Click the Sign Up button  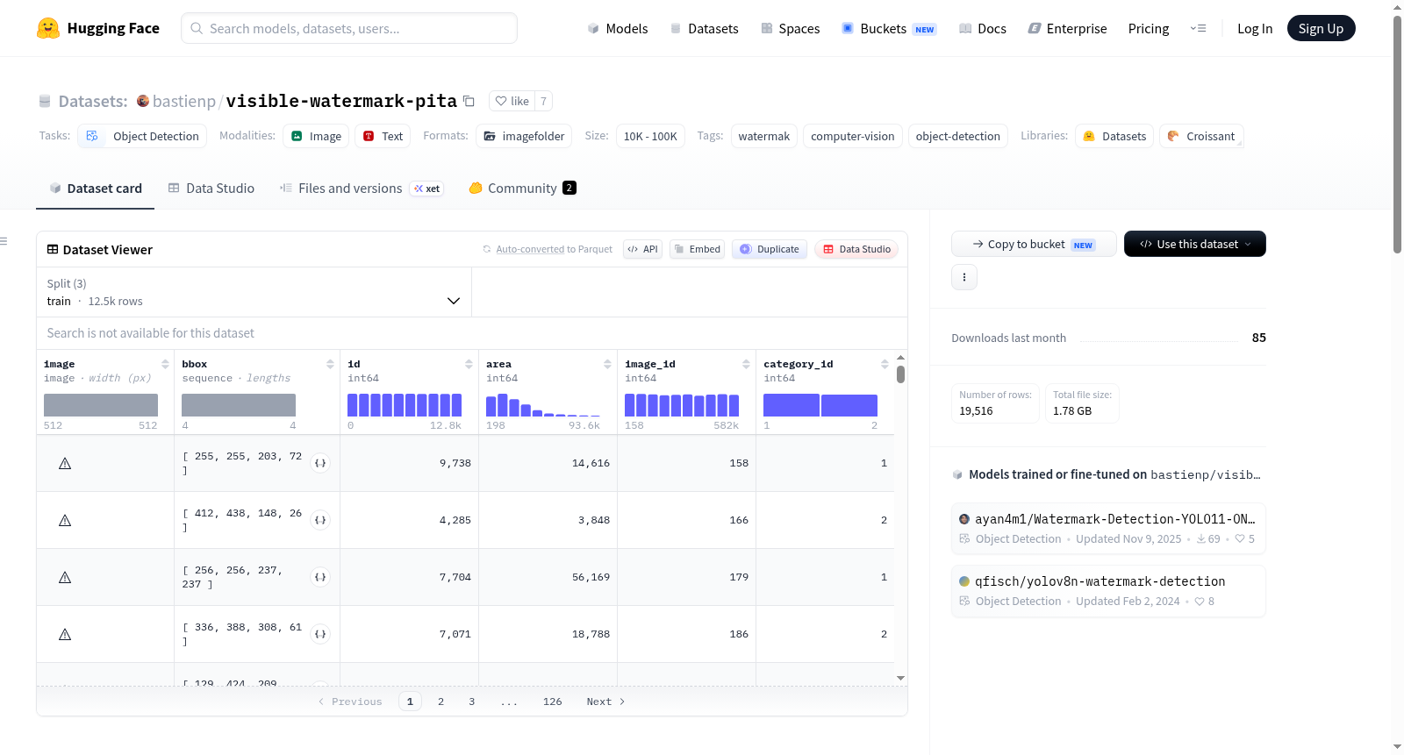pos(1321,28)
